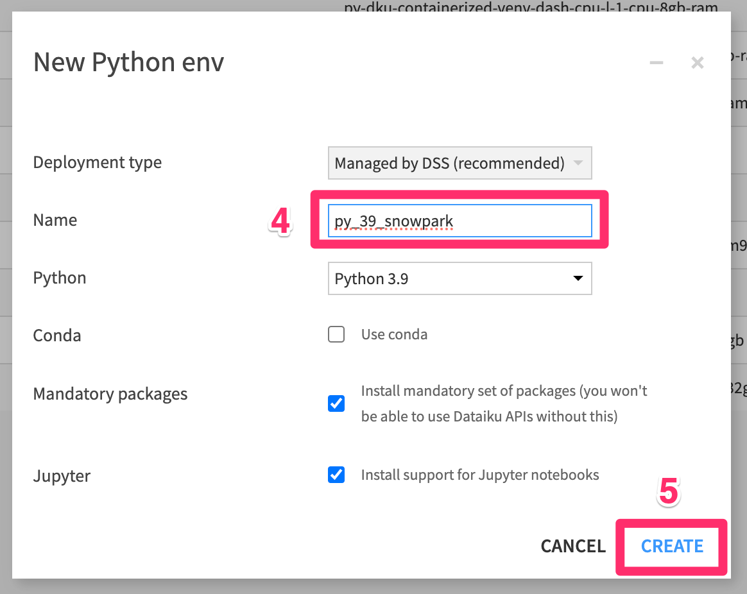This screenshot has height=594, width=747.
Task: Click the 'Use conda' label text
Action: point(394,334)
